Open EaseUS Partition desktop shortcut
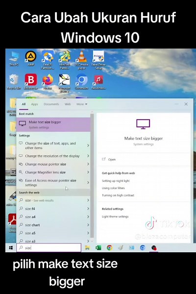 tap(48, 60)
